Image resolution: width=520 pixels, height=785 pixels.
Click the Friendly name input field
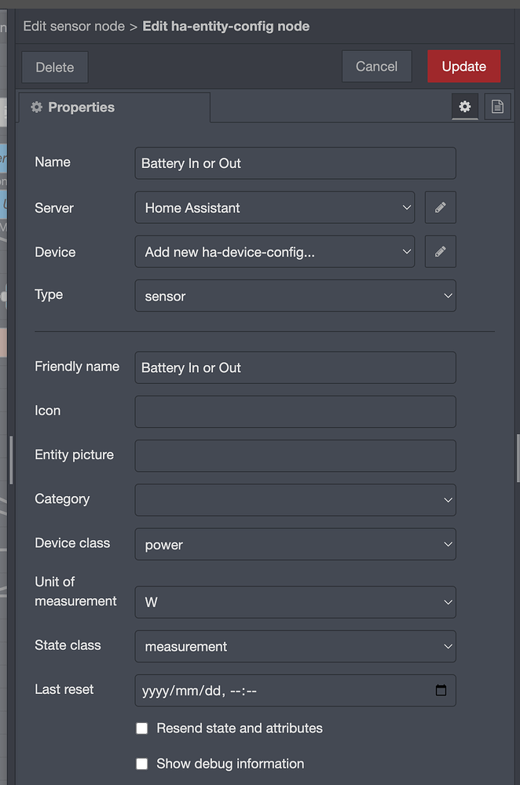pyautogui.click(x=295, y=367)
